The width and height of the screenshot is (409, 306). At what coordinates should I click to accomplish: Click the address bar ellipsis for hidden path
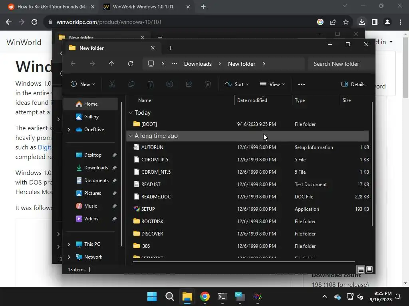pos(175,64)
